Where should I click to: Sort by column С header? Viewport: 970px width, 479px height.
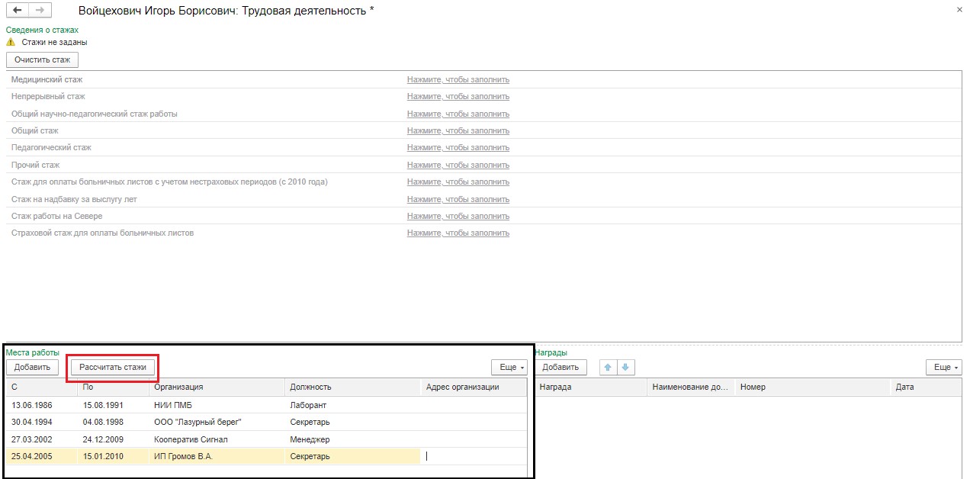[42, 387]
